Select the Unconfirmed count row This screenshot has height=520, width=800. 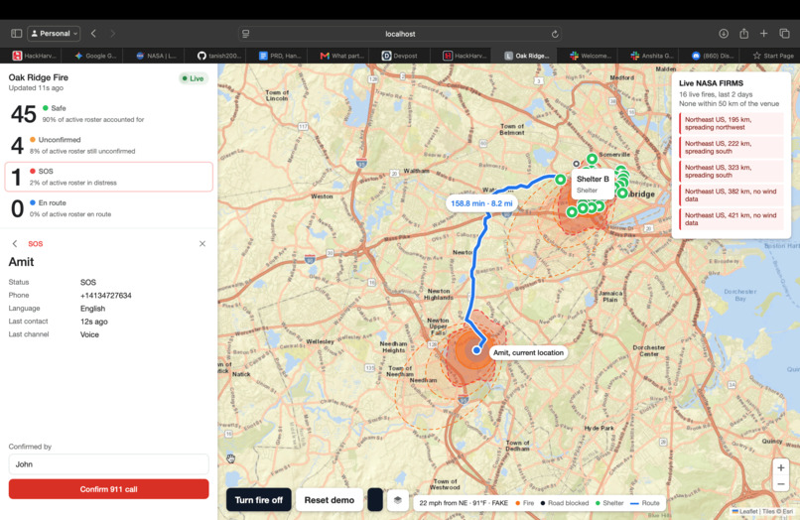[x=108, y=145]
